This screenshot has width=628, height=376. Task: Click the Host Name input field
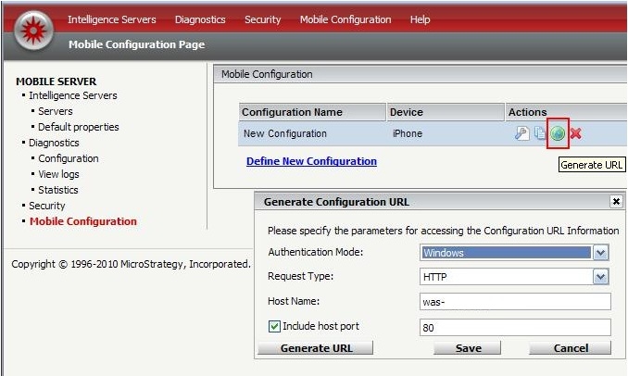(x=514, y=302)
